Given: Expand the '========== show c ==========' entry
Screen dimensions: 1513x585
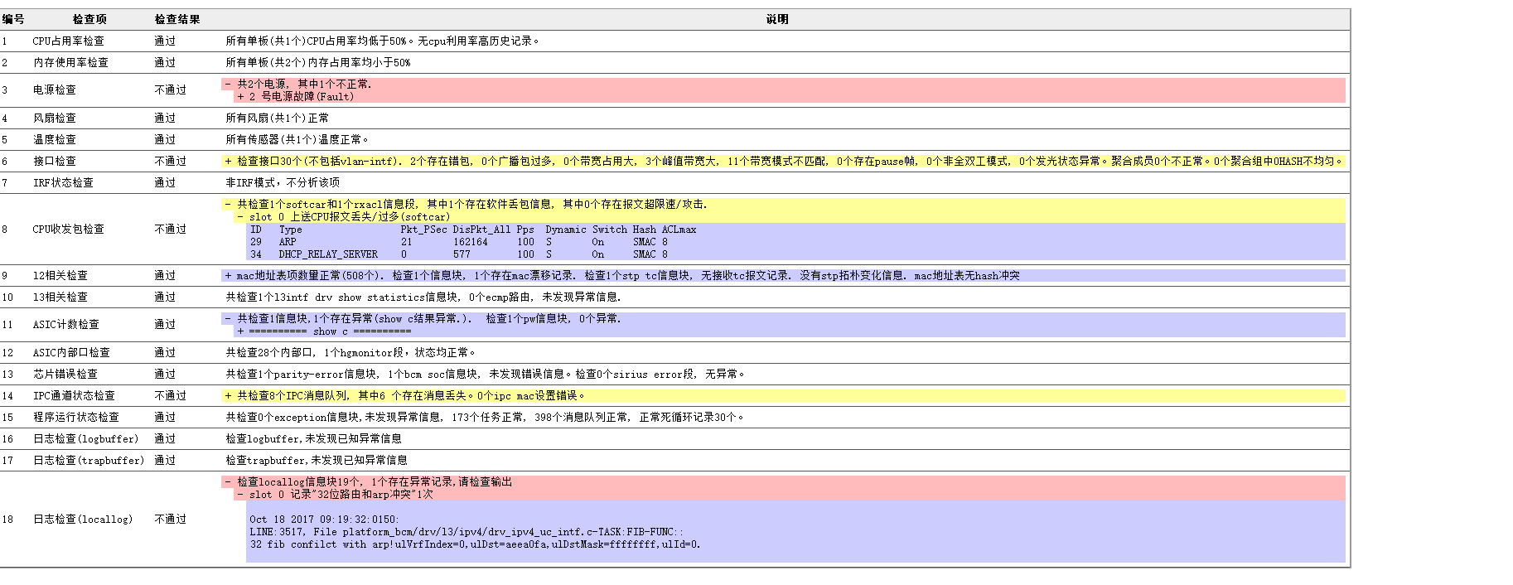Looking at the screenshot, I should point(240,331).
